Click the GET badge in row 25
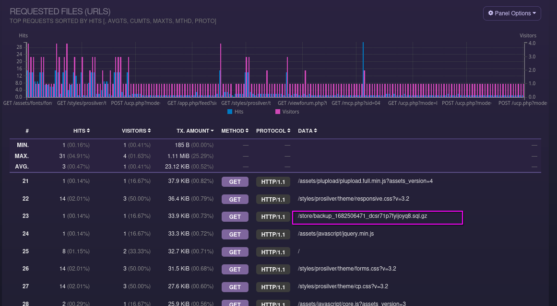This screenshot has height=306, width=557. (235, 252)
